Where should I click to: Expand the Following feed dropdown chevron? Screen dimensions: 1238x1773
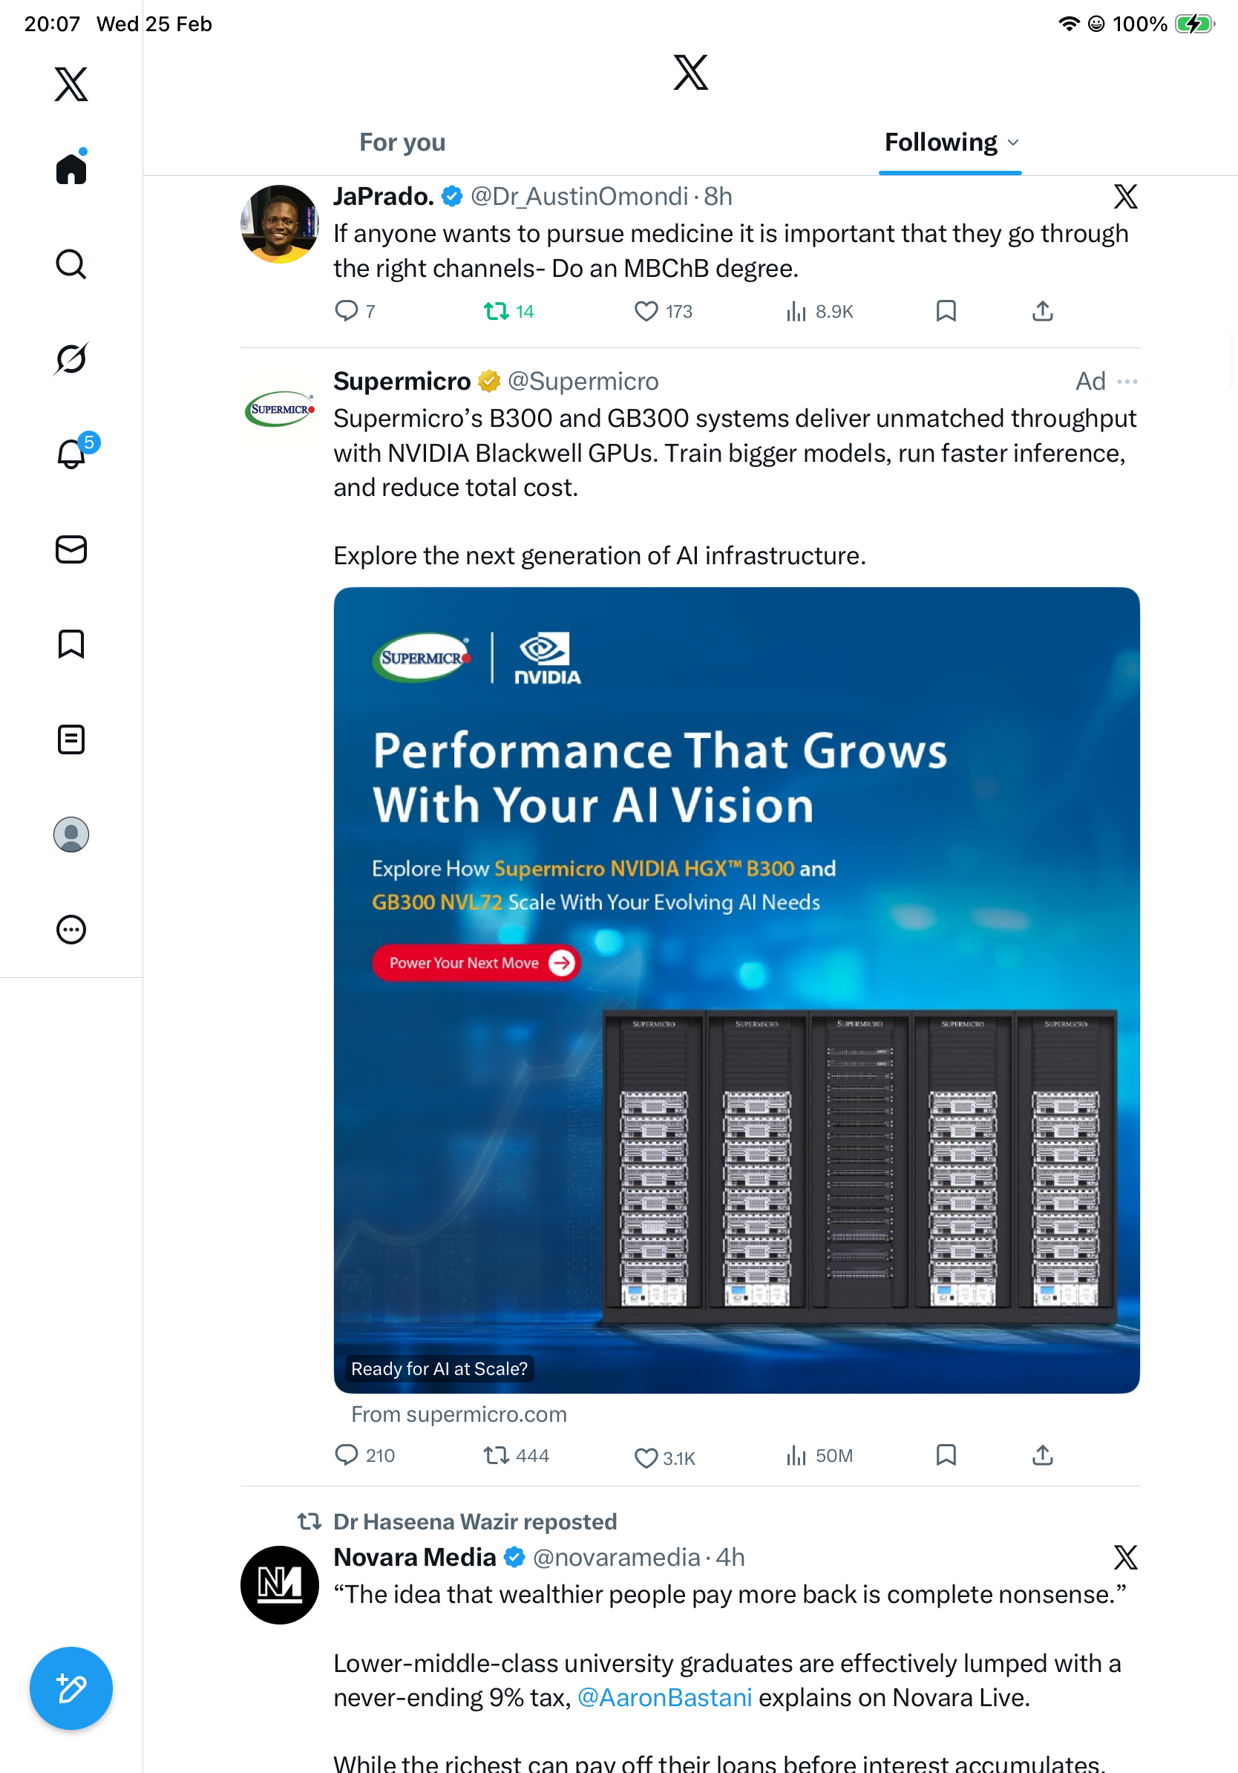click(x=1013, y=143)
